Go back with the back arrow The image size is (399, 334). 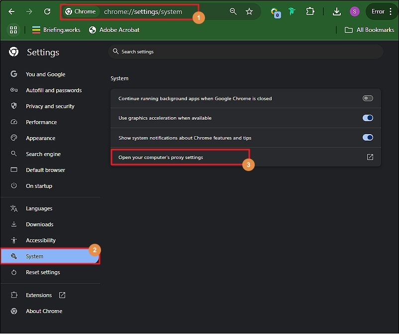tap(11, 11)
